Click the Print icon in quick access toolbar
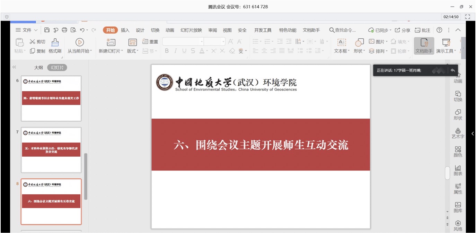The width and height of the screenshot is (476, 233). pyautogui.click(x=64, y=30)
